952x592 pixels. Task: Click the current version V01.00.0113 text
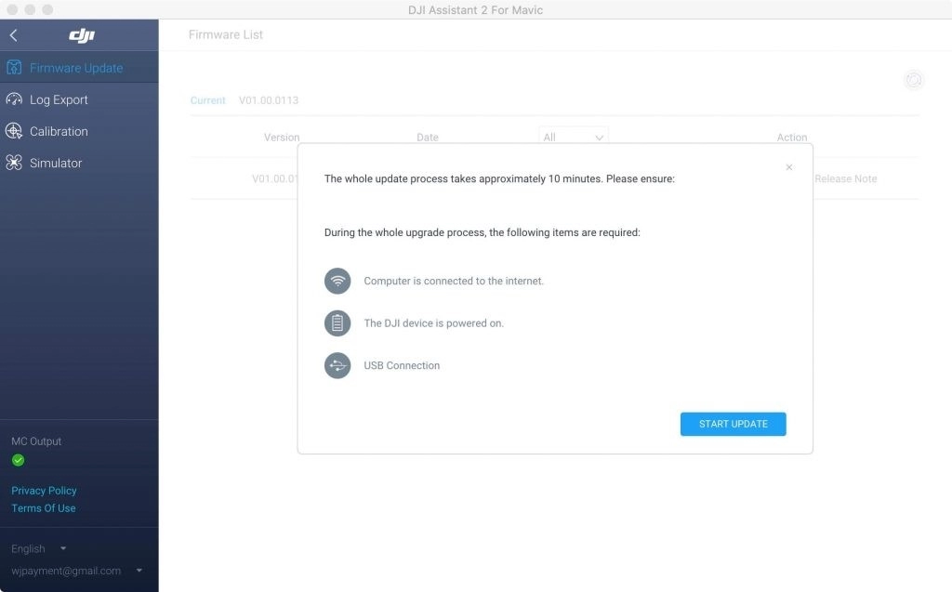[x=269, y=100]
